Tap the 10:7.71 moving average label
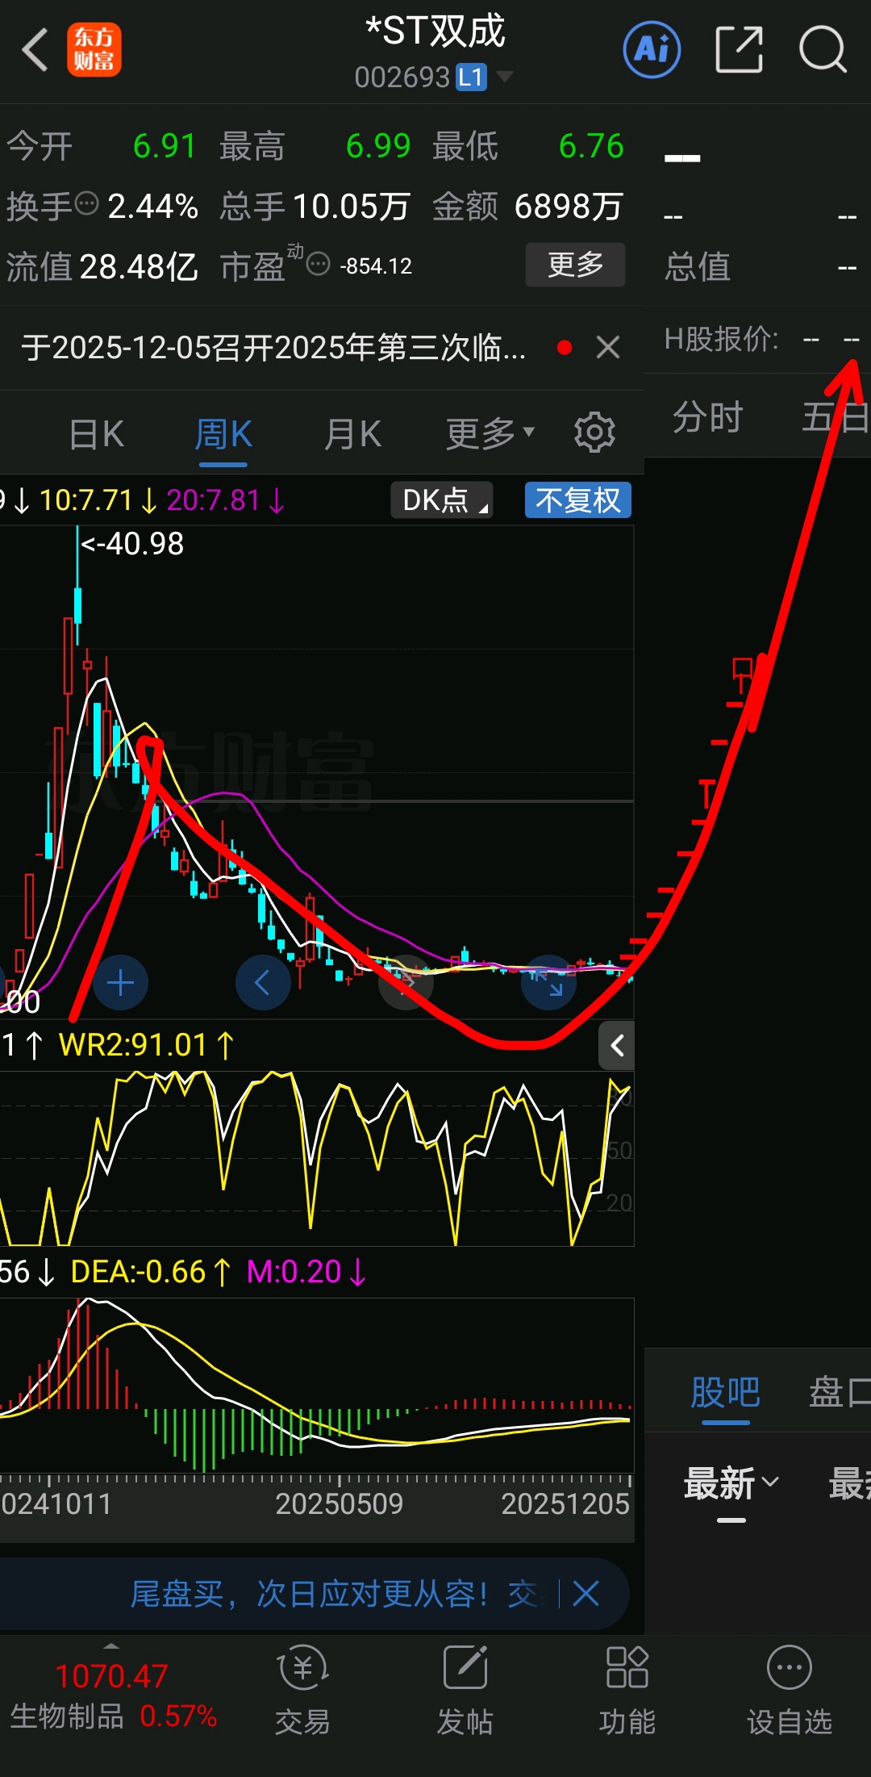Image resolution: width=871 pixels, height=1777 pixels. (x=98, y=500)
